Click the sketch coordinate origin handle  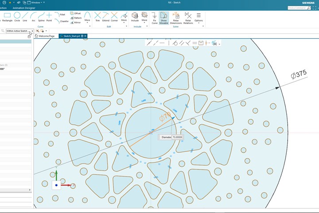[56, 185]
